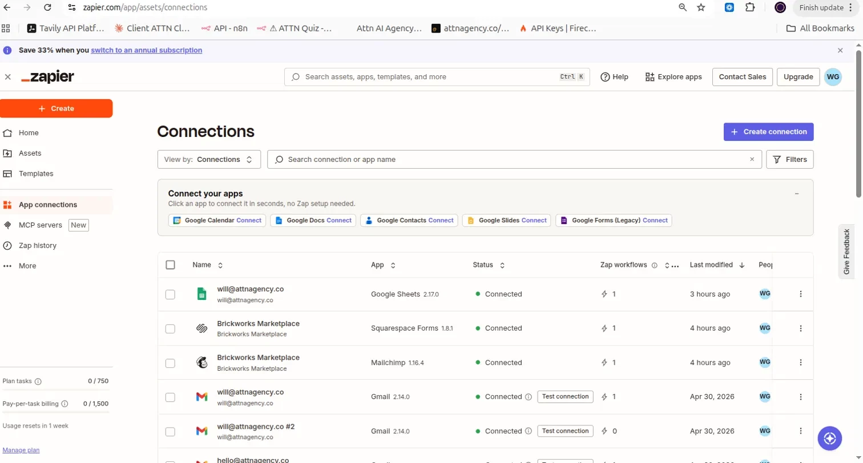Click the Squarespace app icon

[201, 328]
